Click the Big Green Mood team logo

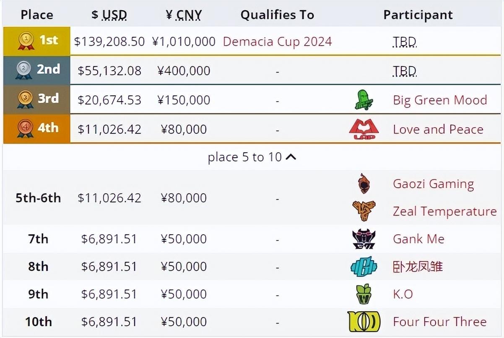(x=364, y=100)
